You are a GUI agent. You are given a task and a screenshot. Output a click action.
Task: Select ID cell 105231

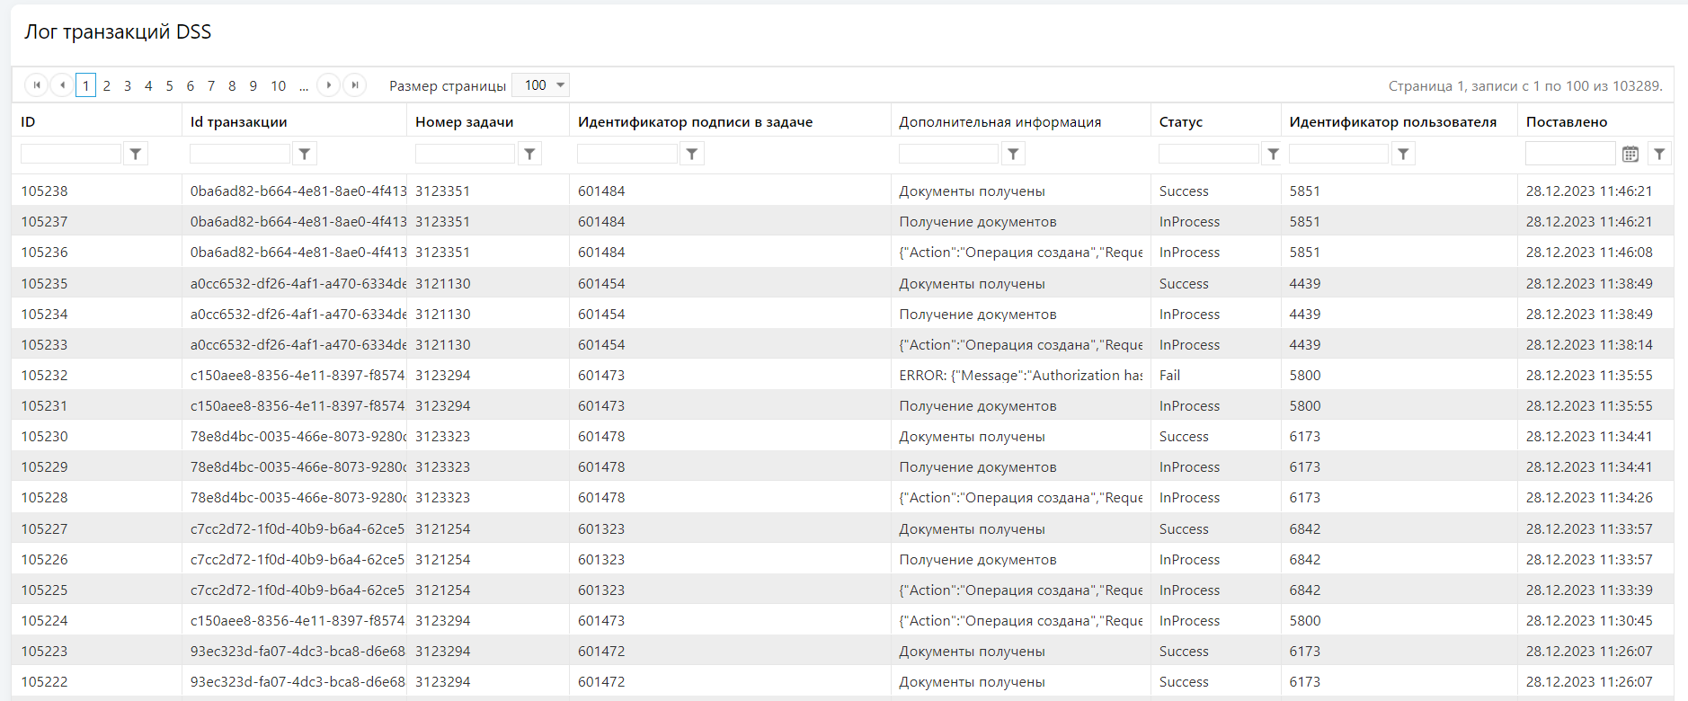44,405
